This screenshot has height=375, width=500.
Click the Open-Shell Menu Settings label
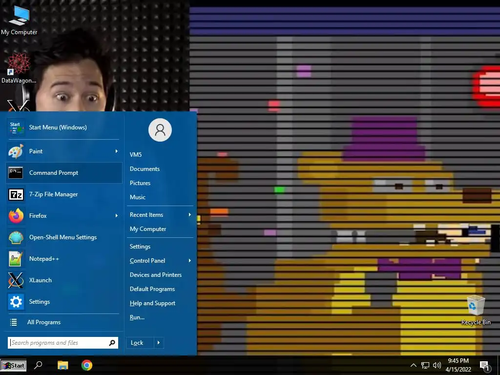63,237
